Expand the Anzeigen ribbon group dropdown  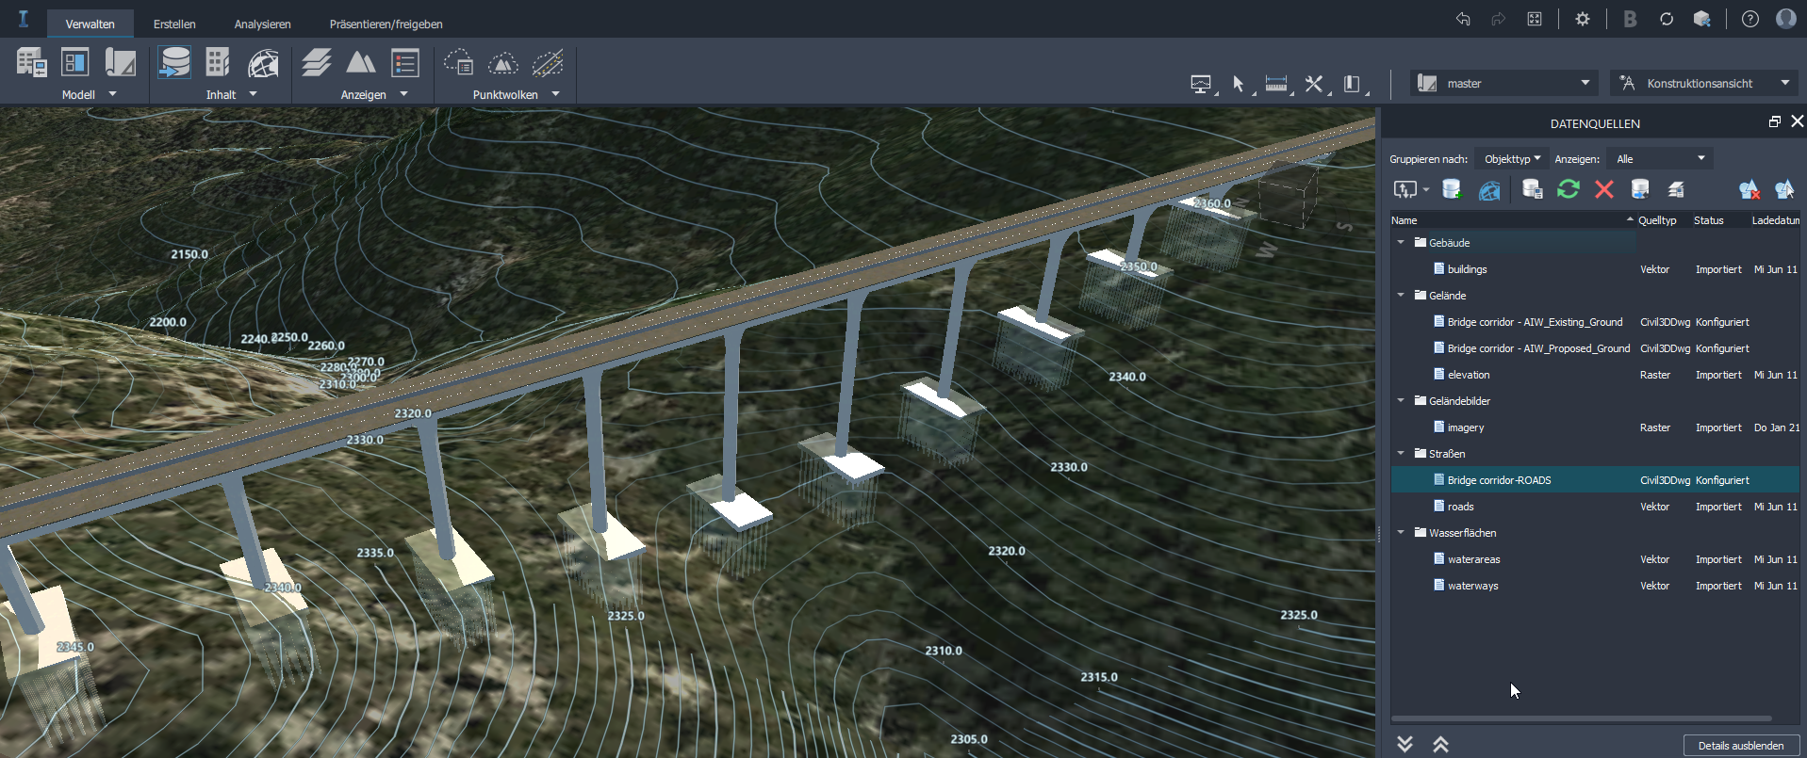coord(404,94)
